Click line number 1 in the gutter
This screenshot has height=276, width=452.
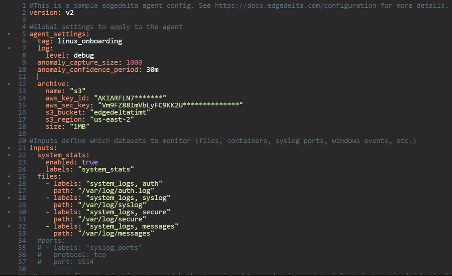(24, 5)
